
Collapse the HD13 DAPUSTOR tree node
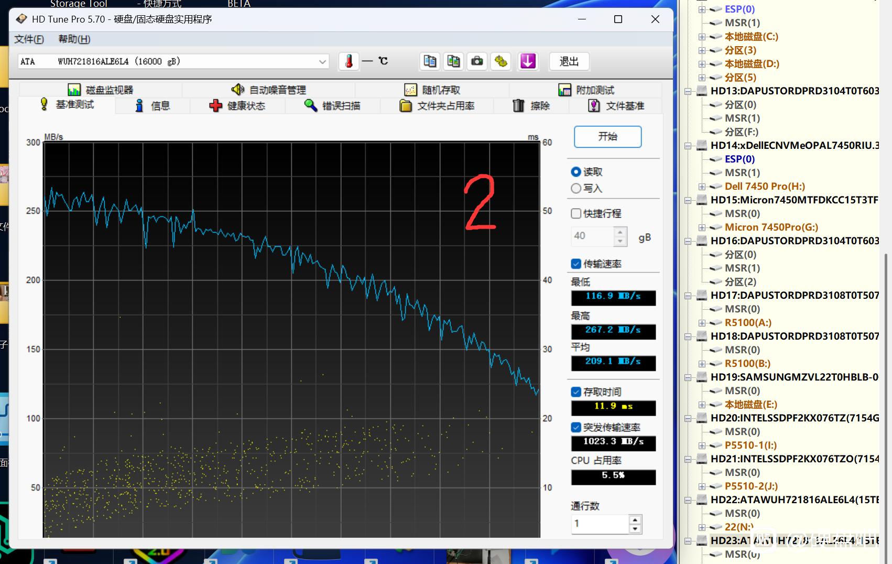coord(688,91)
